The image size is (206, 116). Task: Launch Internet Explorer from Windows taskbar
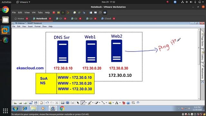point(25,109)
